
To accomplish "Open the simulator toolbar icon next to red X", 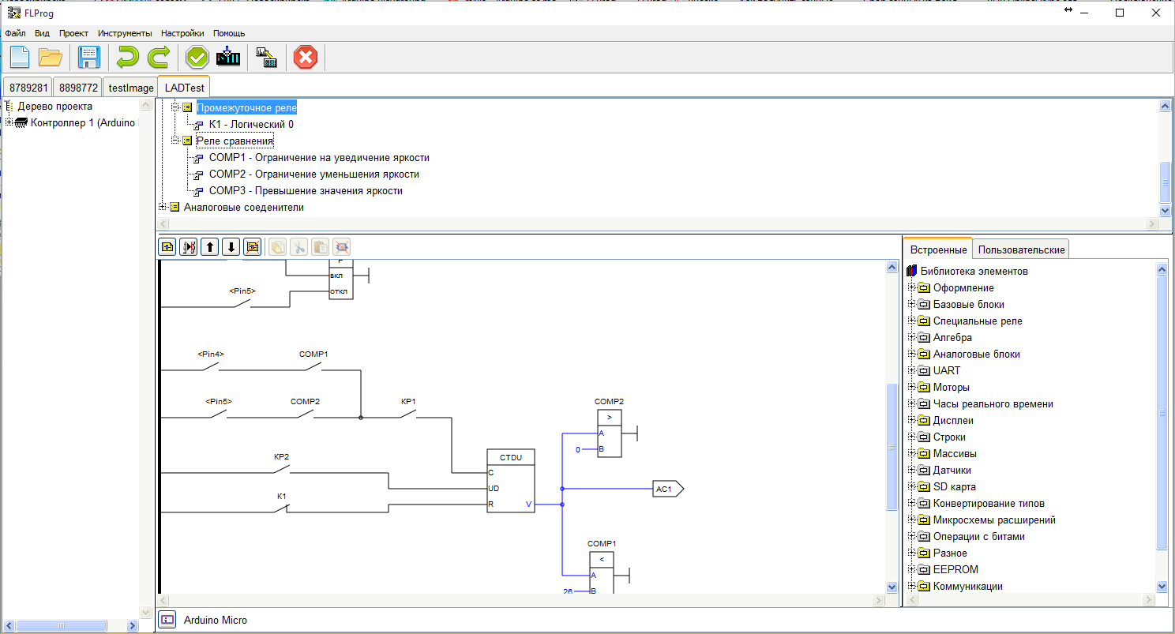I will pos(266,58).
